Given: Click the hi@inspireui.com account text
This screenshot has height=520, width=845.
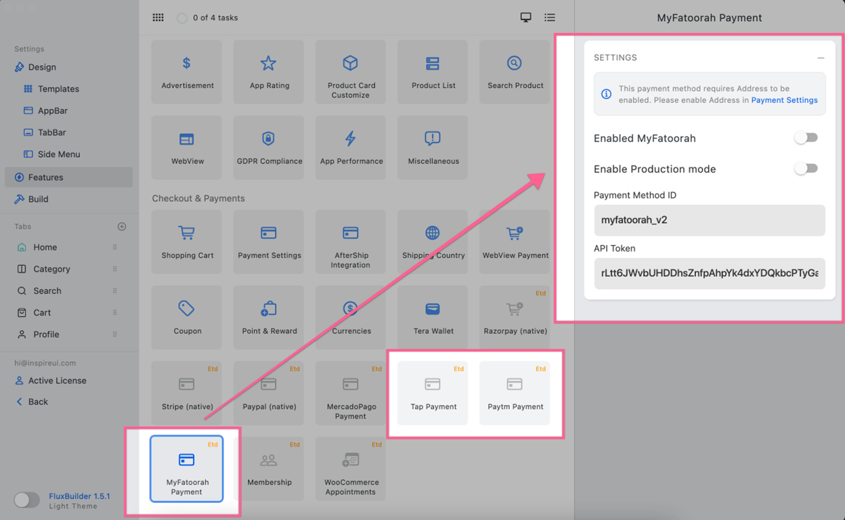Looking at the screenshot, I should point(45,363).
